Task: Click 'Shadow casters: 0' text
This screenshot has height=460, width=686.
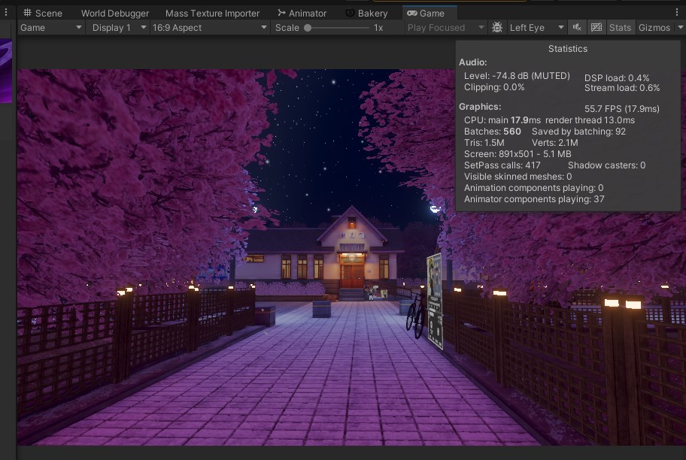Action: [606, 165]
